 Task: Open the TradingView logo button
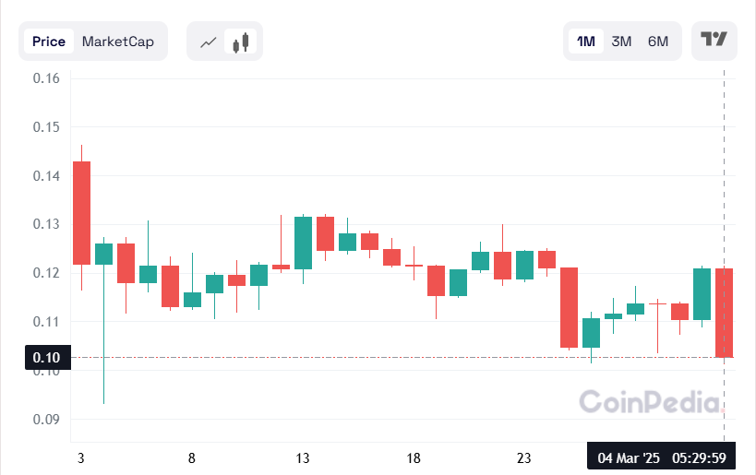tap(714, 40)
